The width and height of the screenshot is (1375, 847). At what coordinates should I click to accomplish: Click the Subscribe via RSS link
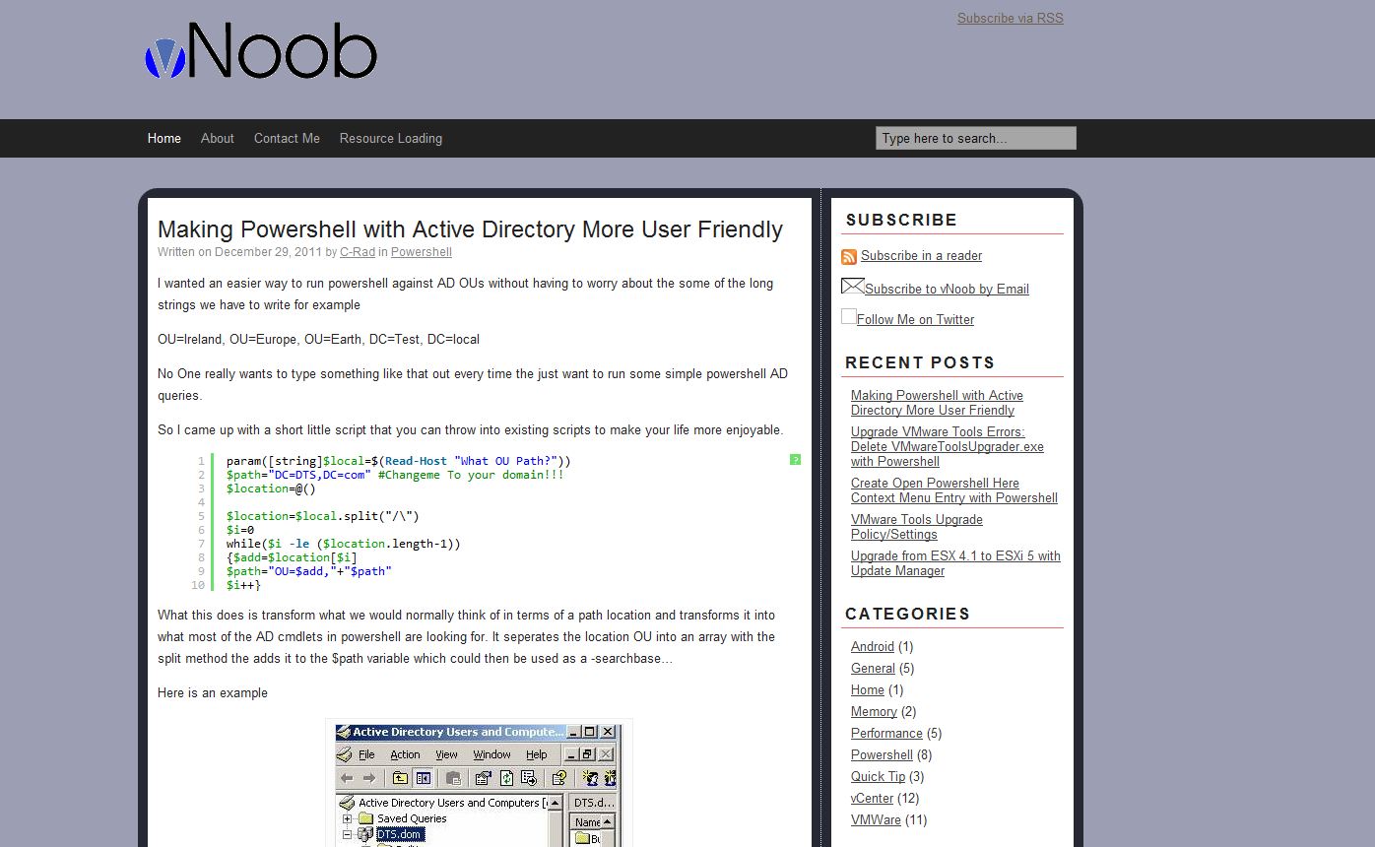pos(1010,18)
